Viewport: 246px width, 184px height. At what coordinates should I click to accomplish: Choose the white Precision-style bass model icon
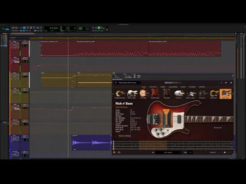point(132,94)
